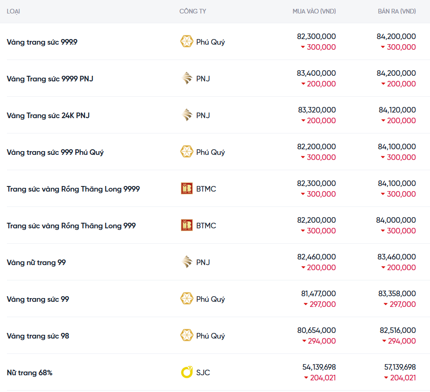This screenshot has height=392, width=430.
Task: Click Phú Quý logo in Vàng trang sức 99 row
Action: coord(186,299)
